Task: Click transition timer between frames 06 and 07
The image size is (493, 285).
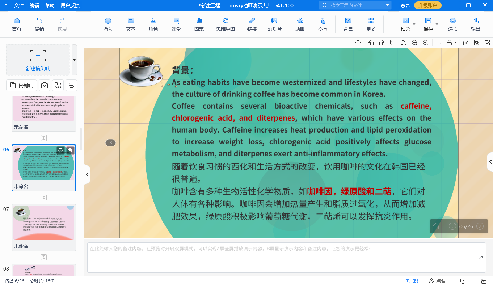Action: (44, 197)
